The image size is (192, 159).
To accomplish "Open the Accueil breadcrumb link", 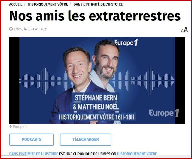I will point(16,4).
